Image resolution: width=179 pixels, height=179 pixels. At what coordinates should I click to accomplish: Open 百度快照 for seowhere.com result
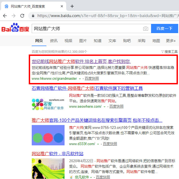tap(116, 106)
